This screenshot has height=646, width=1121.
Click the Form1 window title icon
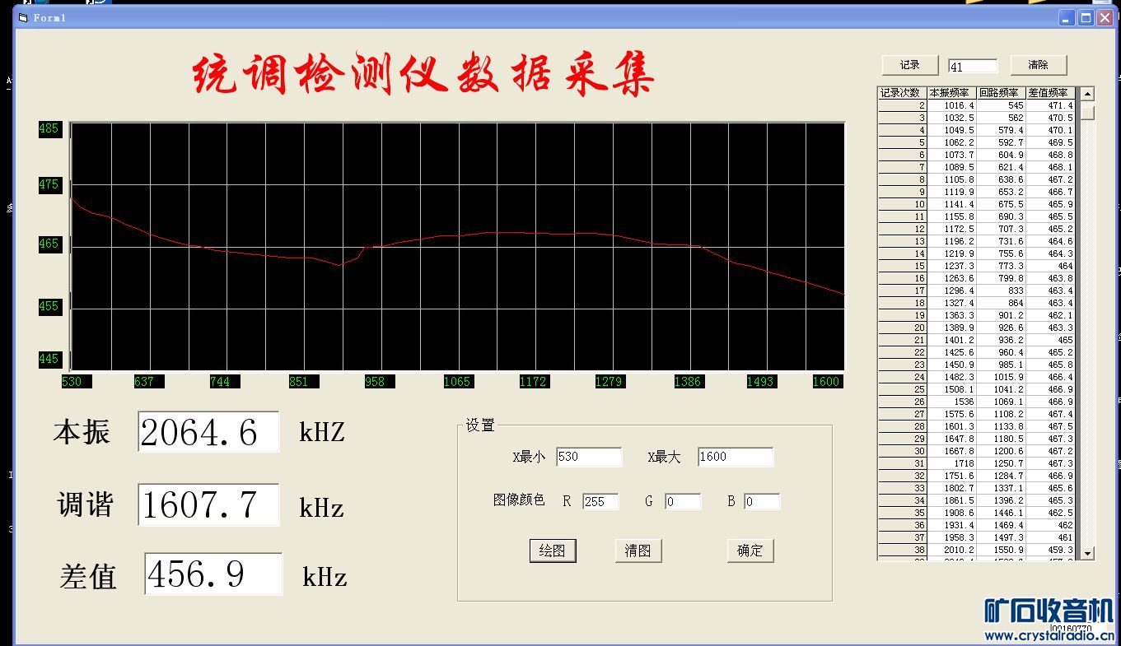(23, 17)
